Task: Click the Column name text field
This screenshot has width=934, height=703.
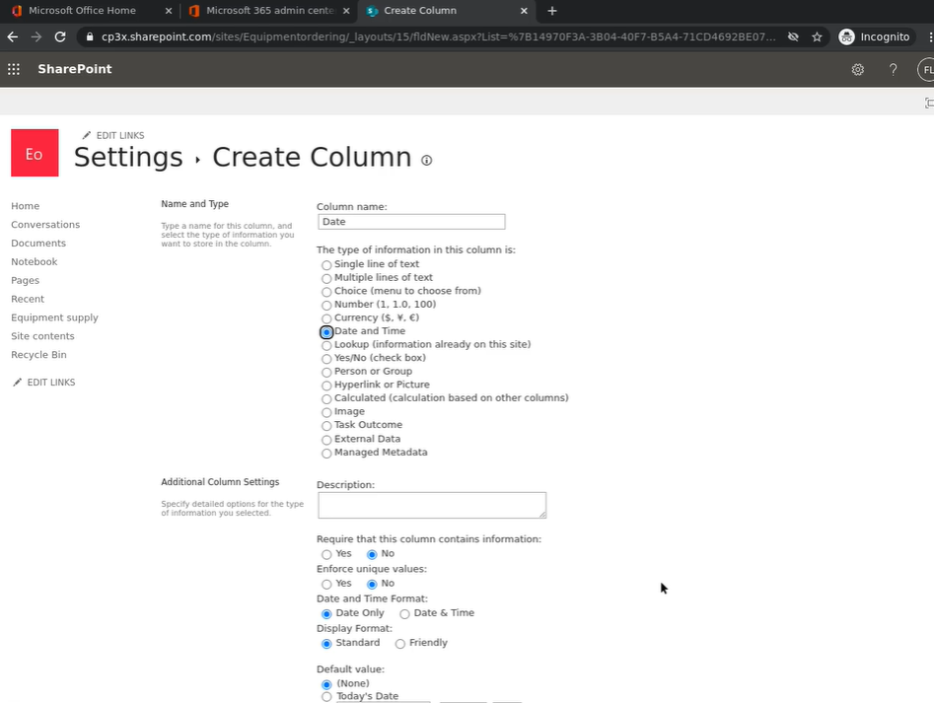Action: (410, 222)
